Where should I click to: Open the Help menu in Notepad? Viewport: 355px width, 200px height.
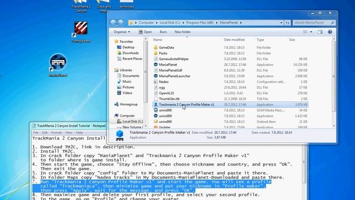point(79,133)
